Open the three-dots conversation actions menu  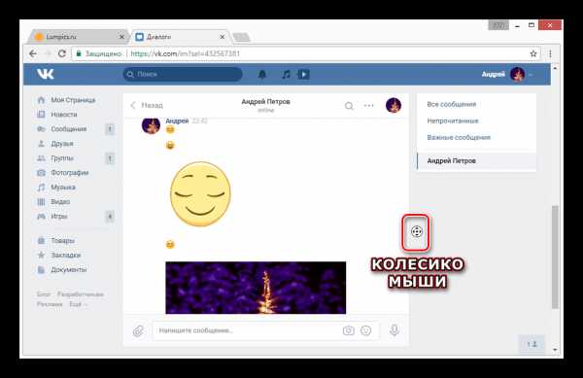[x=369, y=106]
